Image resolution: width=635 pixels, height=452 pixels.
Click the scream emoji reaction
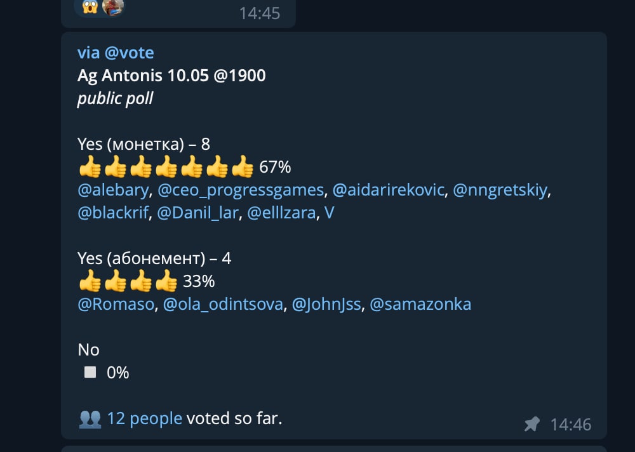(90, 6)
